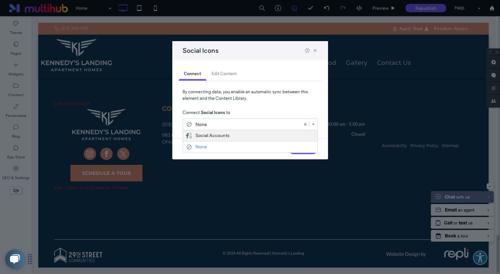Click the Preview button
This screenshot has width=500, height=274.
click(x=384, y=8)
